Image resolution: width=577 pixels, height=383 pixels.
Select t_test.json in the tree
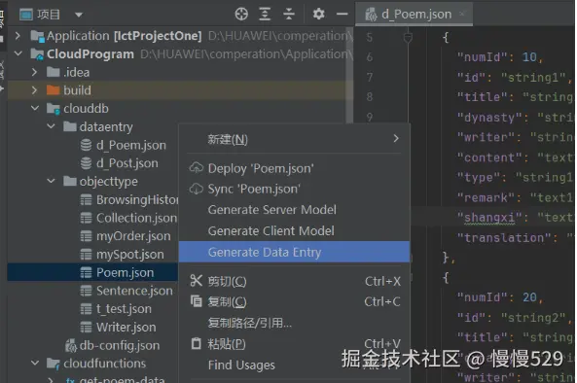click(124, 309)
